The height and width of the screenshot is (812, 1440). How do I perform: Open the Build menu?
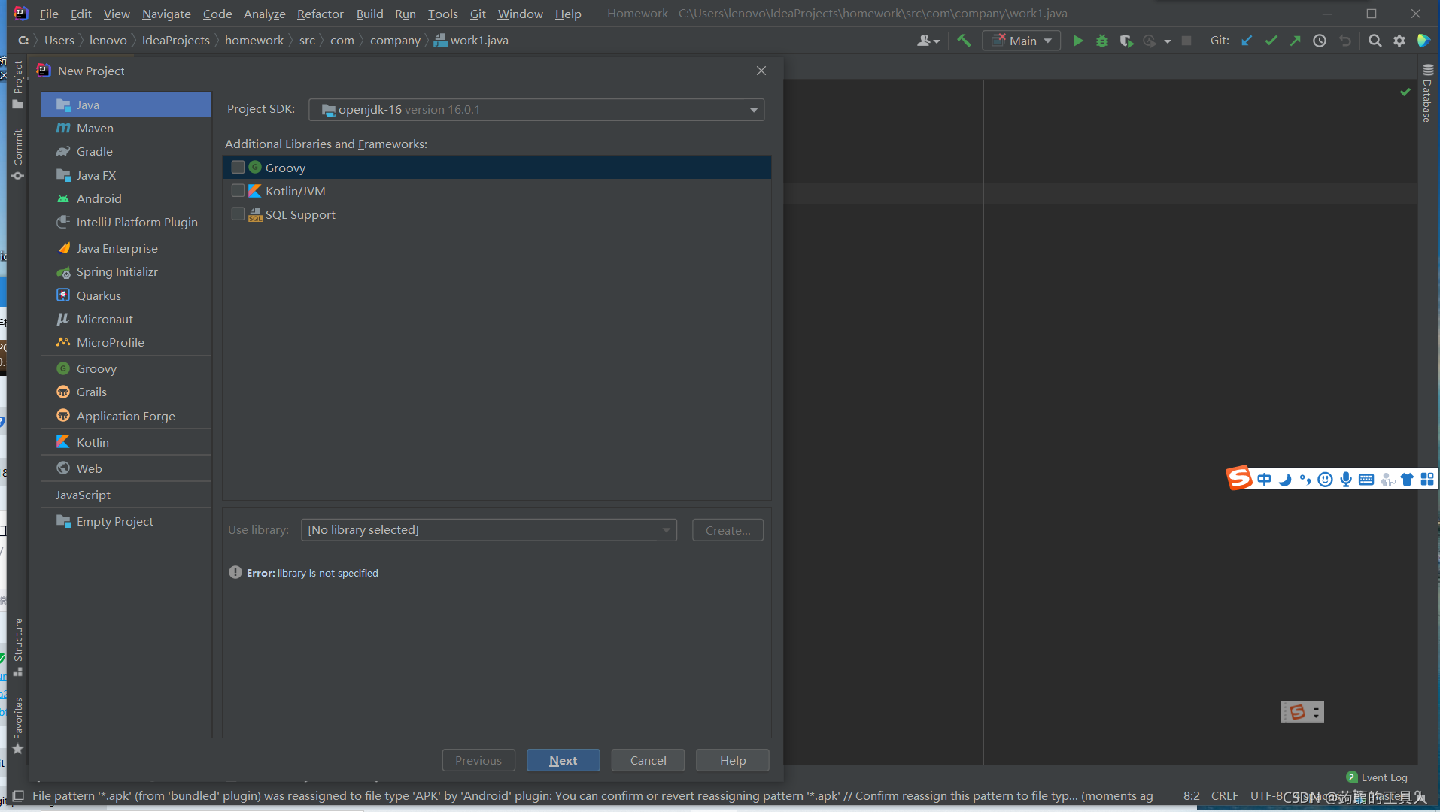pos(369,14)
